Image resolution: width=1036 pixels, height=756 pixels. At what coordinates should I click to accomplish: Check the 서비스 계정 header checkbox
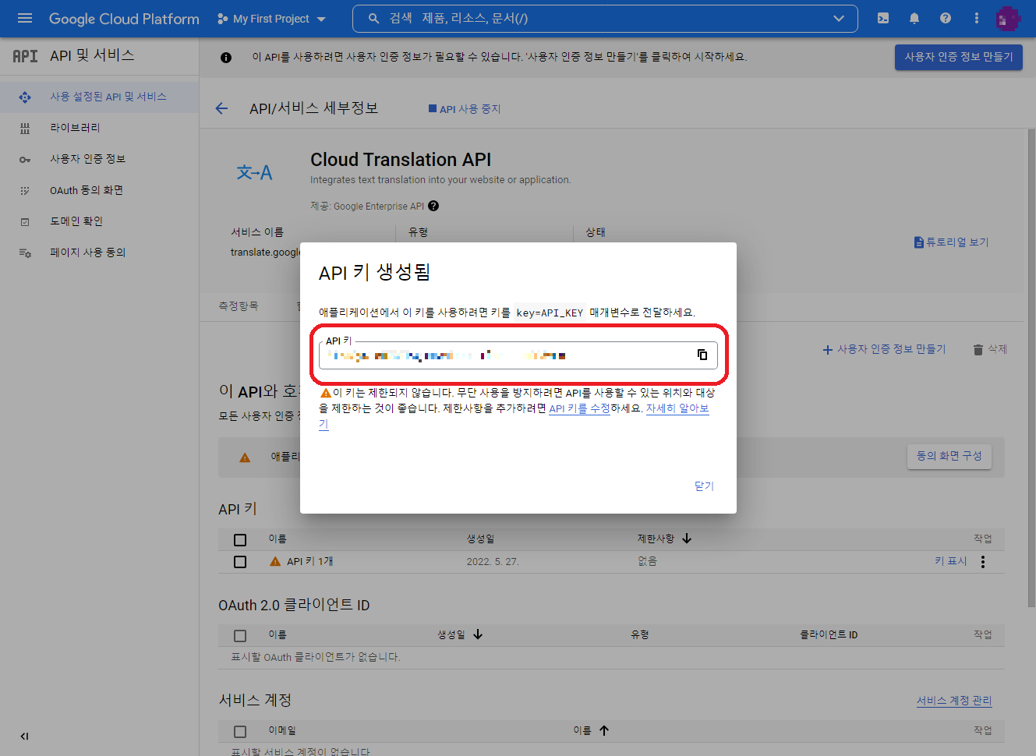point(239,730)
